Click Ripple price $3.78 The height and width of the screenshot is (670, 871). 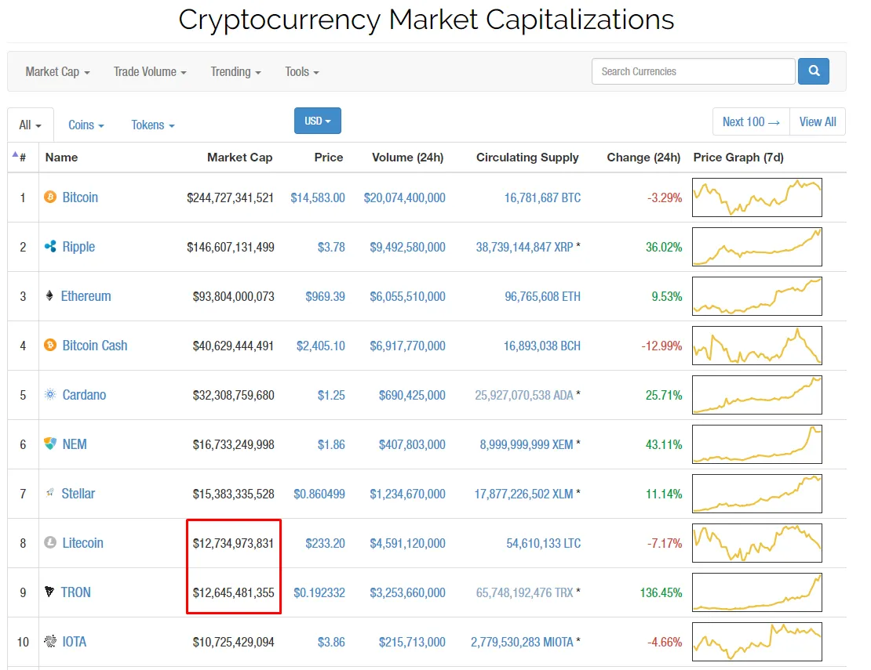click(x=331, y=247)
